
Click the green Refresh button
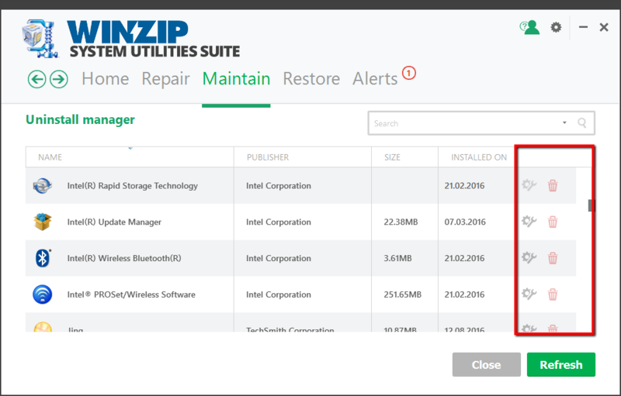[560, 364]
